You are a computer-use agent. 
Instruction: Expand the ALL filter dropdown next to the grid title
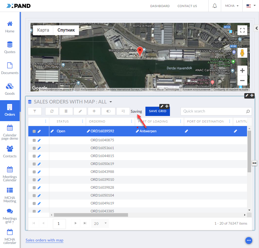(111, 101)
